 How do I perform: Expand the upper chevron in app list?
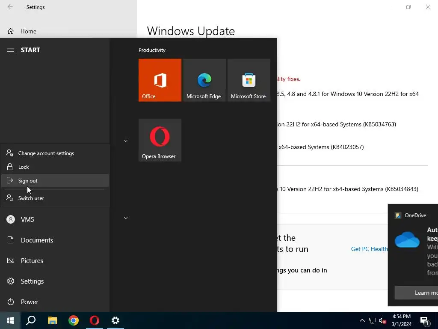[126, 141]
